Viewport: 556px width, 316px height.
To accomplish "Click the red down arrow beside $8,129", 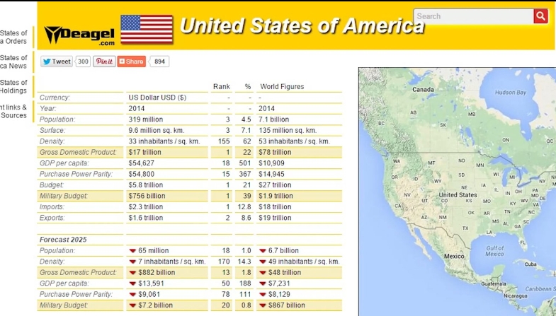I will [x=262, y=294].
